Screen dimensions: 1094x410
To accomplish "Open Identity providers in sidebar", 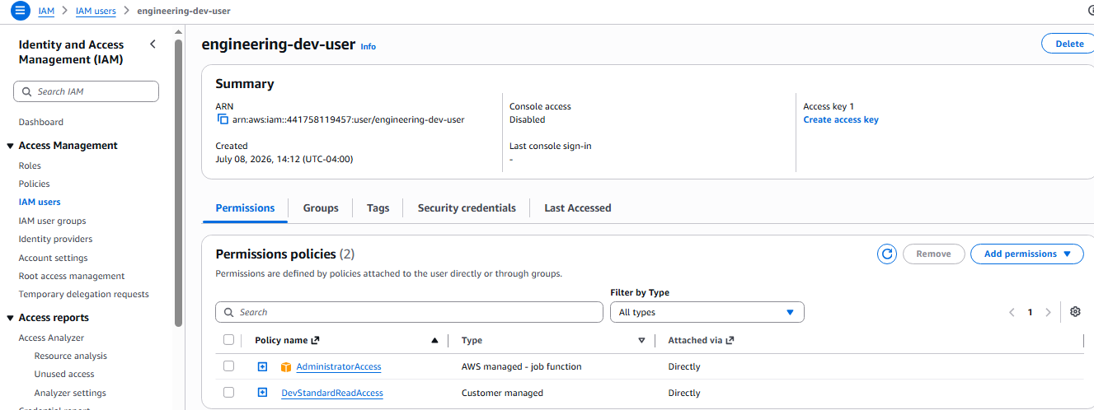I will coord(56,239).
